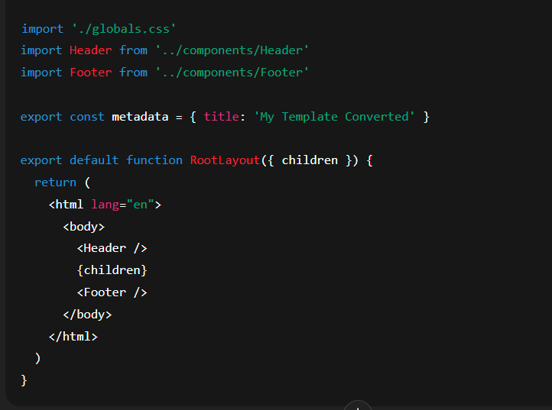552x410 pixels.
Task: Select the red Header identifier in import line
Action: [91, 50]
